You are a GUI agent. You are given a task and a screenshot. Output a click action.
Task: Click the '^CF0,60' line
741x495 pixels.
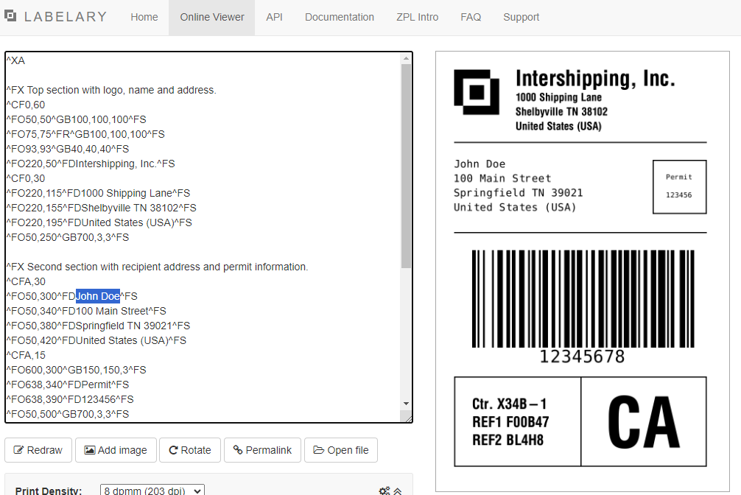[x=26, y=105]
